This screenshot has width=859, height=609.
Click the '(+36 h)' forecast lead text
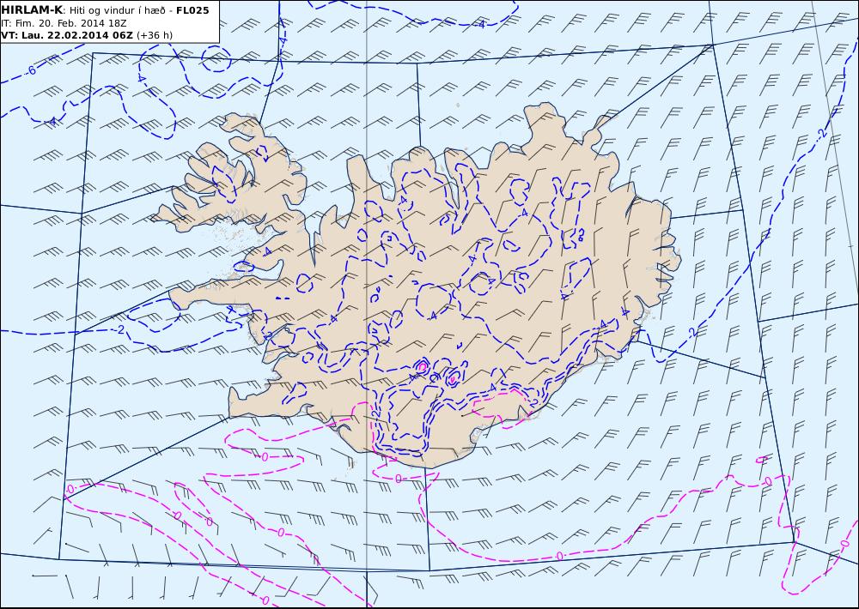155,35
